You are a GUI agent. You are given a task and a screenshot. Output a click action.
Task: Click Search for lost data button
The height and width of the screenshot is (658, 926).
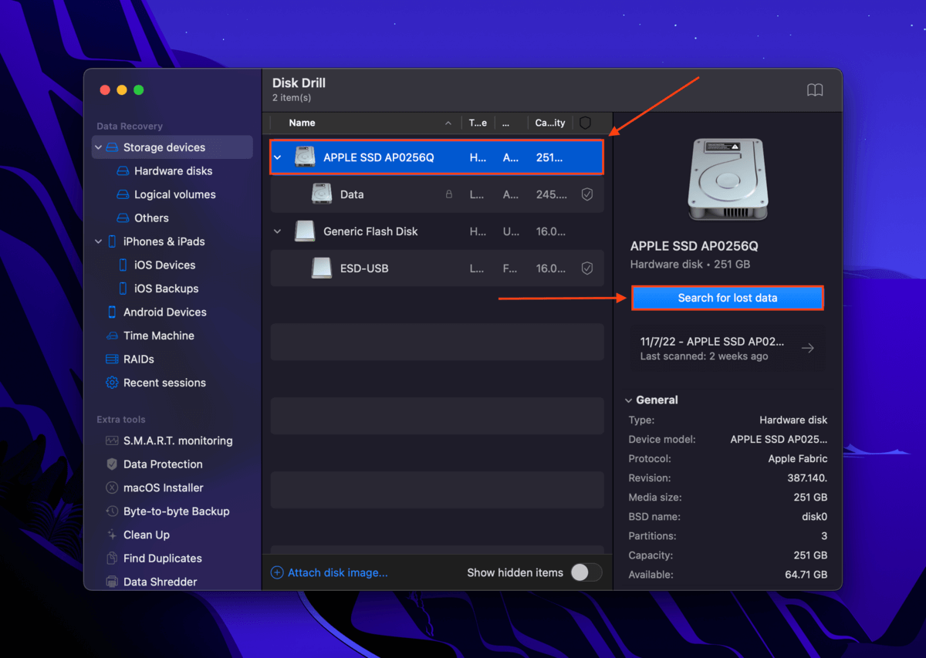pyautogui.click(x=728, y=298)
